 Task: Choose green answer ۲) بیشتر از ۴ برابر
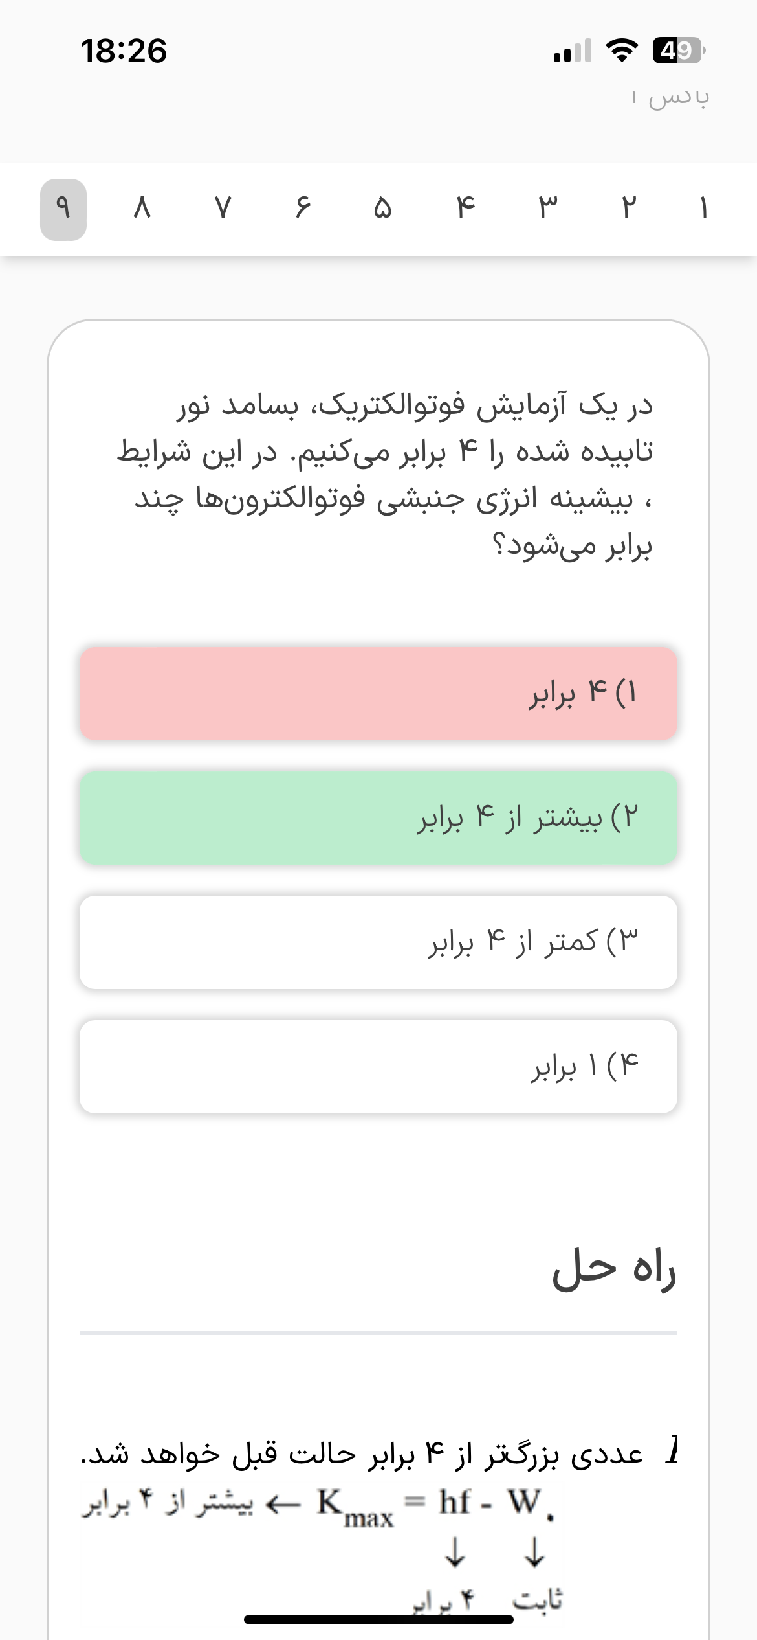click(378, 818)
